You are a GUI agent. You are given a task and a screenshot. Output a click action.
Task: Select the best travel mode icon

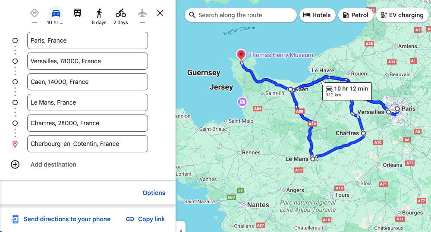(35, 13)
